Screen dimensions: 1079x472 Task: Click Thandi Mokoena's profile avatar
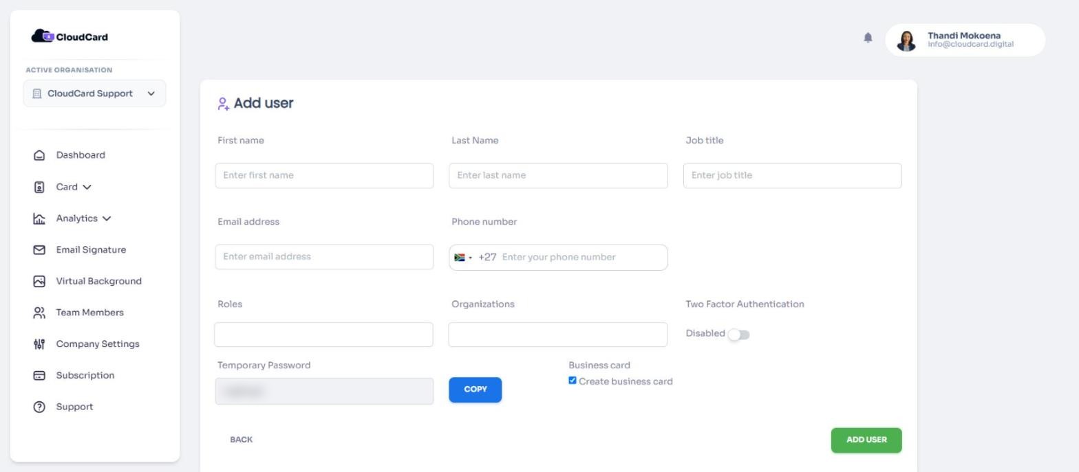pyautogui.click(x=906, y=41)
